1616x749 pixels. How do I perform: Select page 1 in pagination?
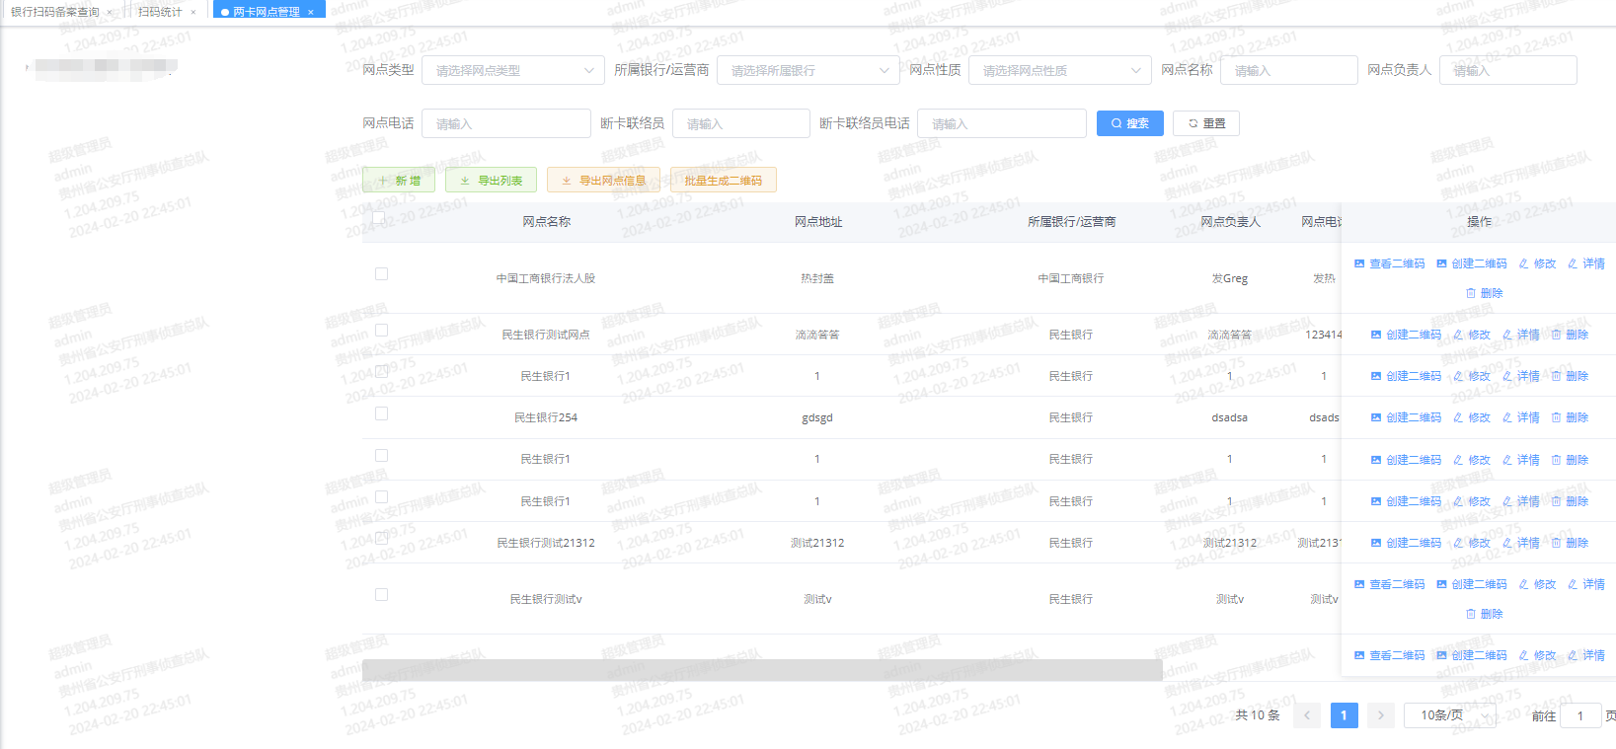pyautogui.click(x=1344, y=715)
